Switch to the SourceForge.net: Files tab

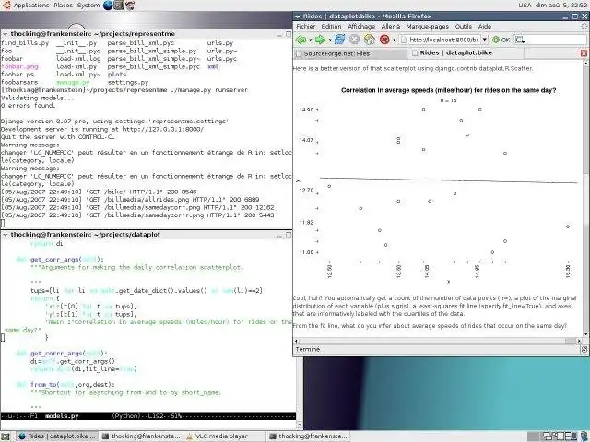350,53
